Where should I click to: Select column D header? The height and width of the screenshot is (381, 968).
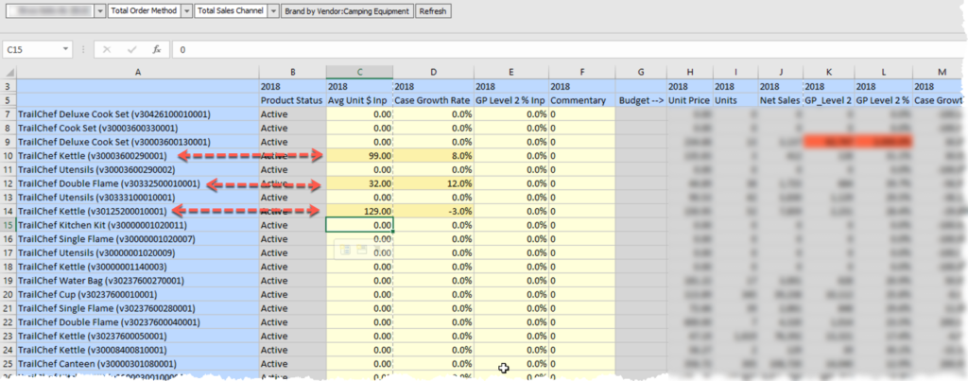[433, 72]
